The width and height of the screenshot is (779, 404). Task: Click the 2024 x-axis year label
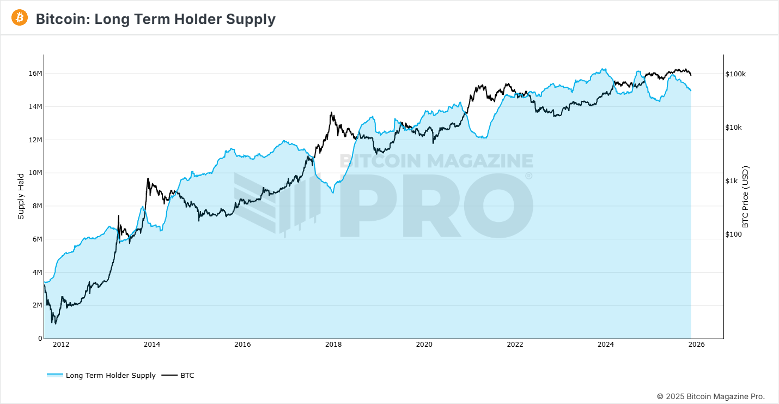click(x=606, y=344)
